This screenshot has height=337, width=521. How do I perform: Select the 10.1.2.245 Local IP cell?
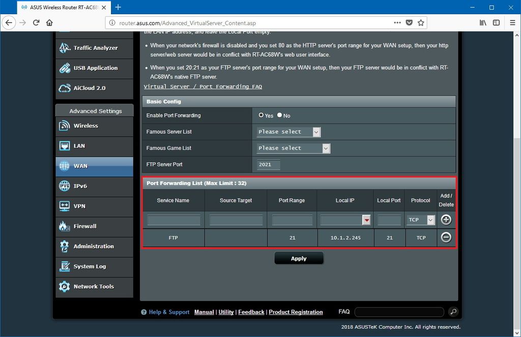pos(345,238)
